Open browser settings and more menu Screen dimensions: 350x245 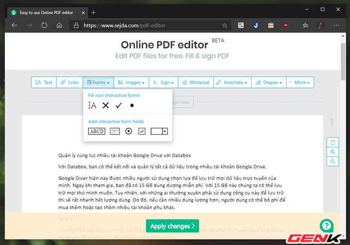coord(336,25)
